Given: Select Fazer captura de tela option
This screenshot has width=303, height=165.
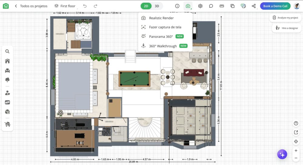Looking at the screenshot, I should (x=165, y=27).
